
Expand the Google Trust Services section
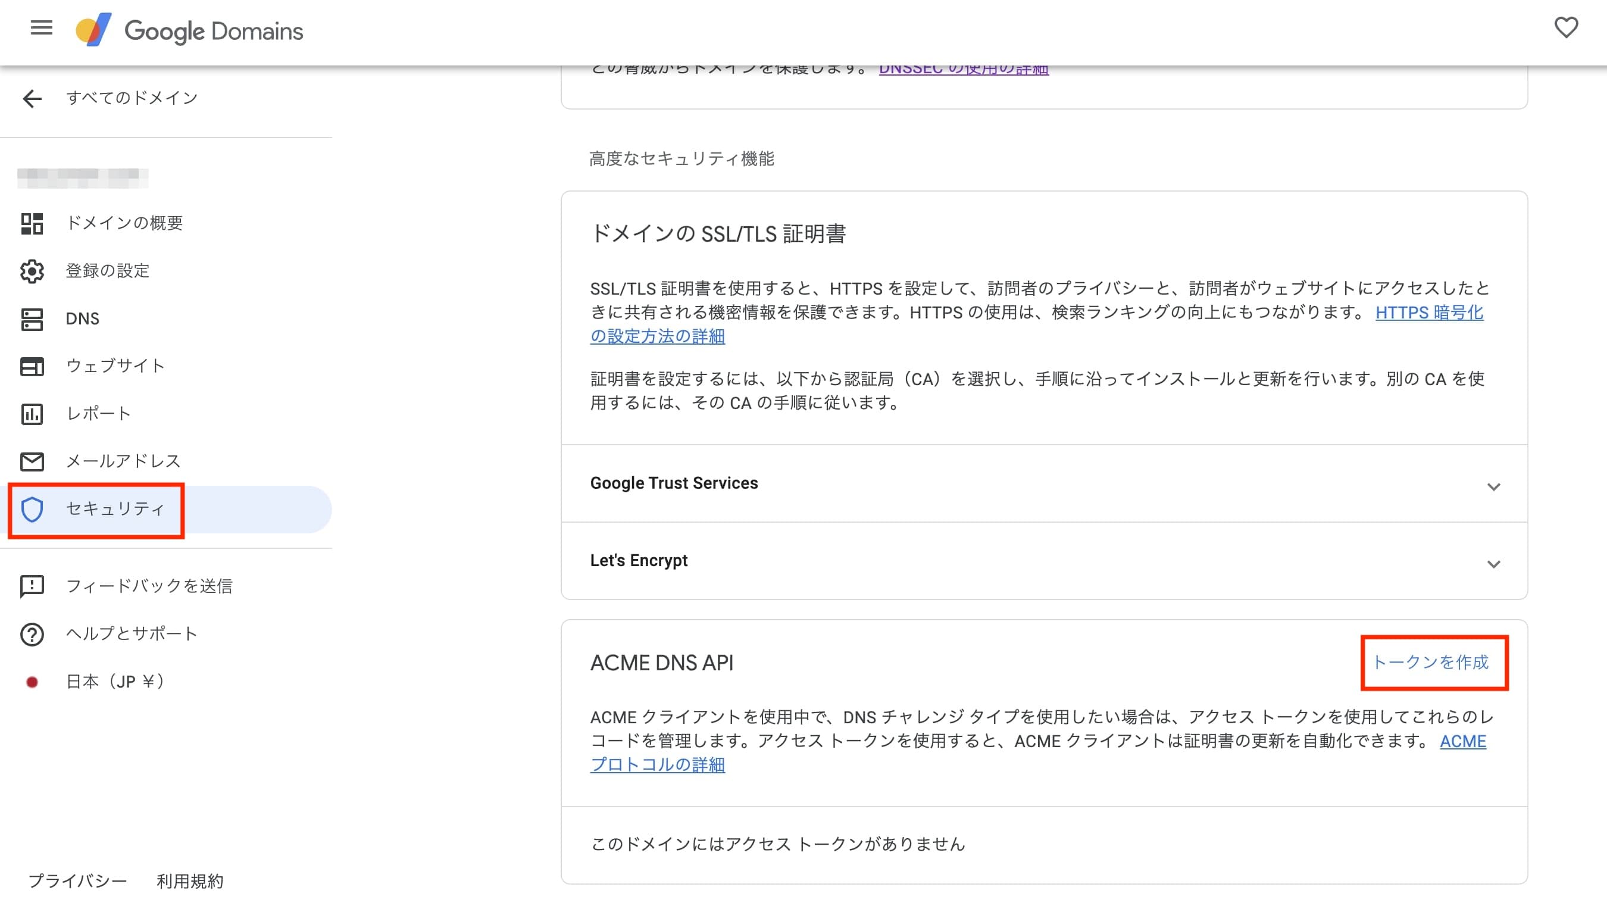(1493, 487)
